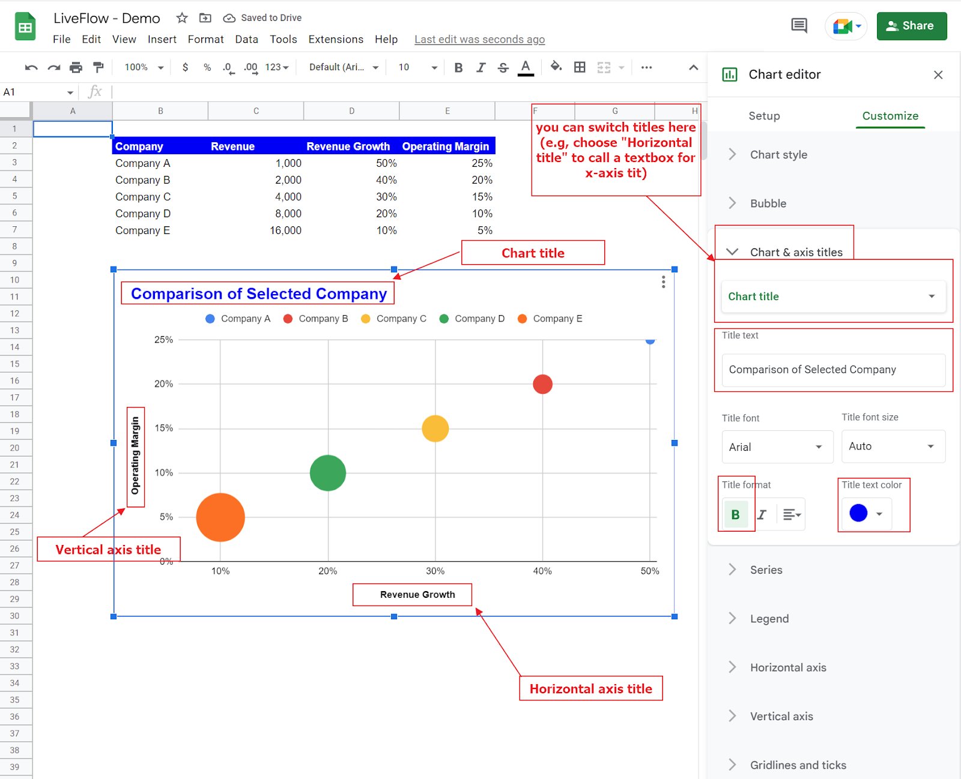Click the Company C legend entry
The height and width of the screenshot is (779, 961).
(x=393, y=319)
